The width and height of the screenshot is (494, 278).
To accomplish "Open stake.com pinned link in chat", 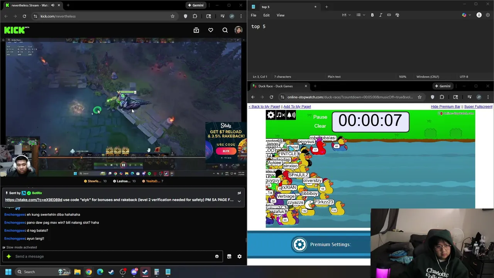I will click(x=34, y=200).
